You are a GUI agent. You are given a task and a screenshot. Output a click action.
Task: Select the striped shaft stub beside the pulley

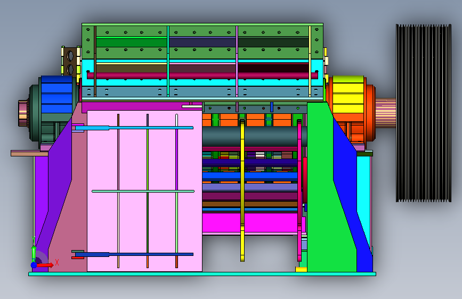point(386,113)
